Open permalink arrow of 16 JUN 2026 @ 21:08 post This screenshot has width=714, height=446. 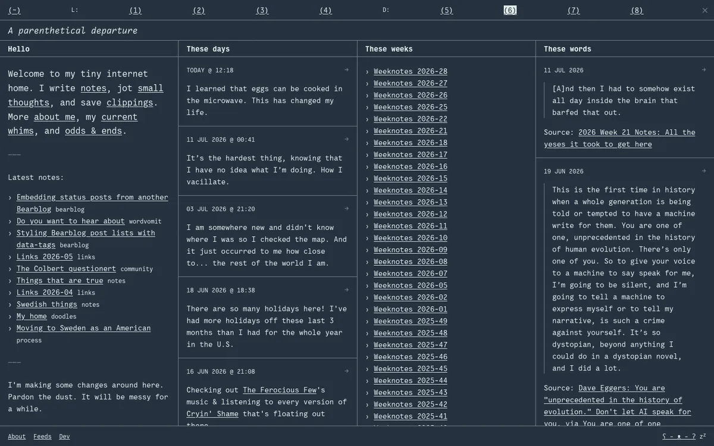tap(346, 371)
